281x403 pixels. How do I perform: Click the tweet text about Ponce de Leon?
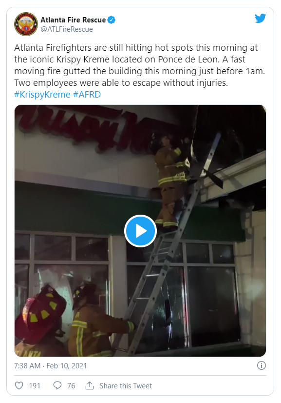pyautogui.click(x=140, y=65)
